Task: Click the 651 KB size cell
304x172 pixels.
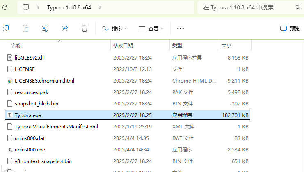Action: (240, 161)
